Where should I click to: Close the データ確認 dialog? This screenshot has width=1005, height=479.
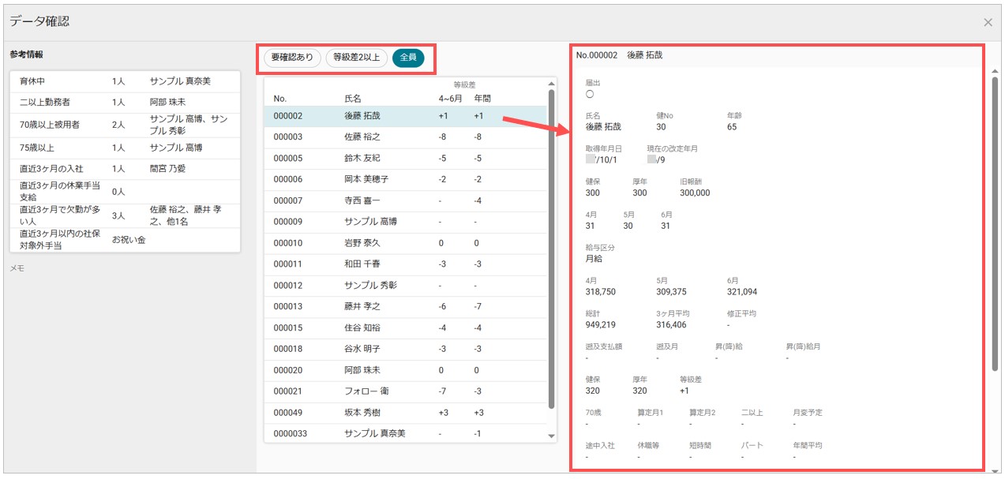pos(988,22)
